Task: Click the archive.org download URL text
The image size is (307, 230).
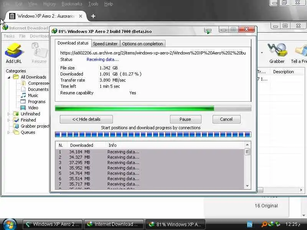Action: [x=153, y=53]
